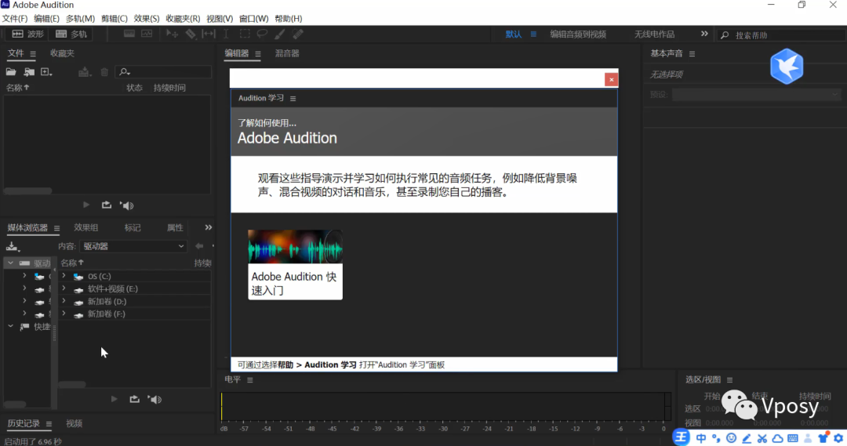Select the Marquee Selection tool
The width and height of the screenshot is (847, 446).
(x=245, y=34)
